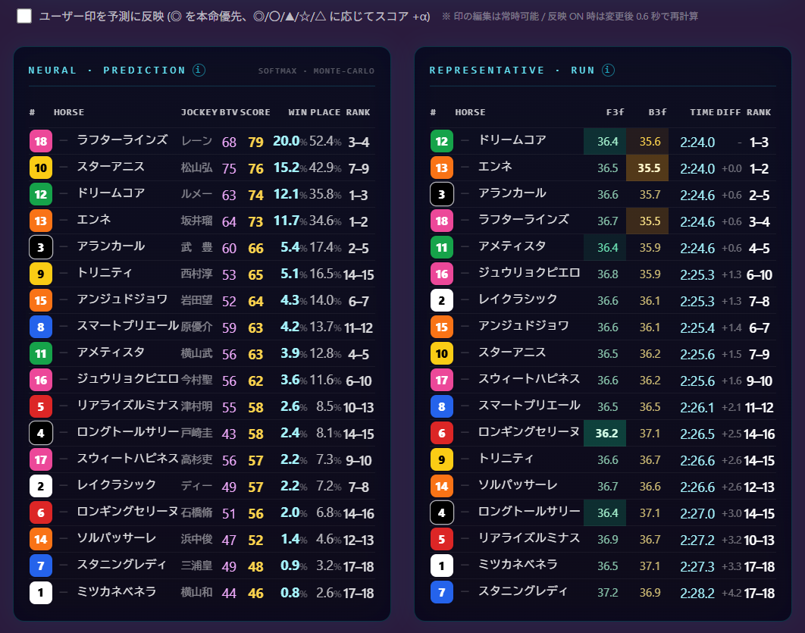Click horse number 4 badge in Neural Prediction
Viewport: 805px width, 633px height.
[x=41, y=434]
